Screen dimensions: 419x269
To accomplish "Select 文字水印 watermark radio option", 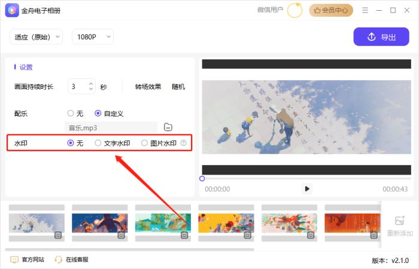I will point(98,143).
